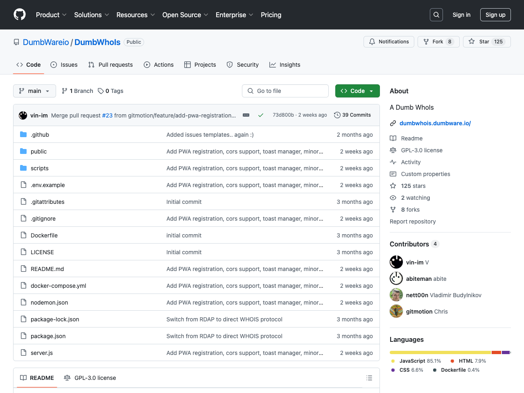Viewport: 524px width, 393px height.
Task: Switch to the Security tab
Action: pos(242,65)
